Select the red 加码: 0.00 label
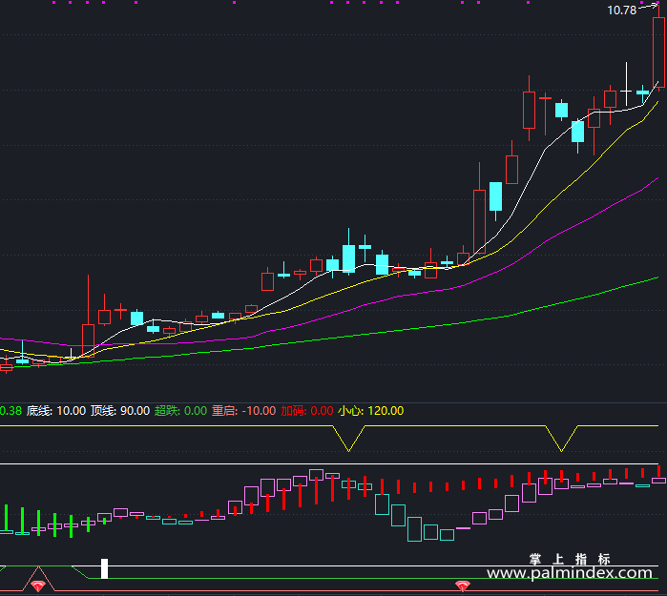The width and height of the screenshot is (667, 596). point(306,411)
